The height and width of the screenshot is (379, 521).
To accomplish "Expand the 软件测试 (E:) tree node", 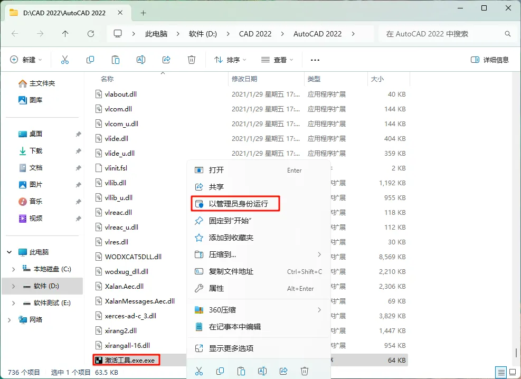I will [13, 303].
